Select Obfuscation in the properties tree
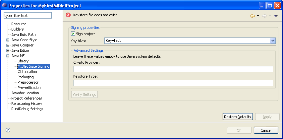This screenshot has height=139, width=283. pyautogui.click(x=27, y=72)
